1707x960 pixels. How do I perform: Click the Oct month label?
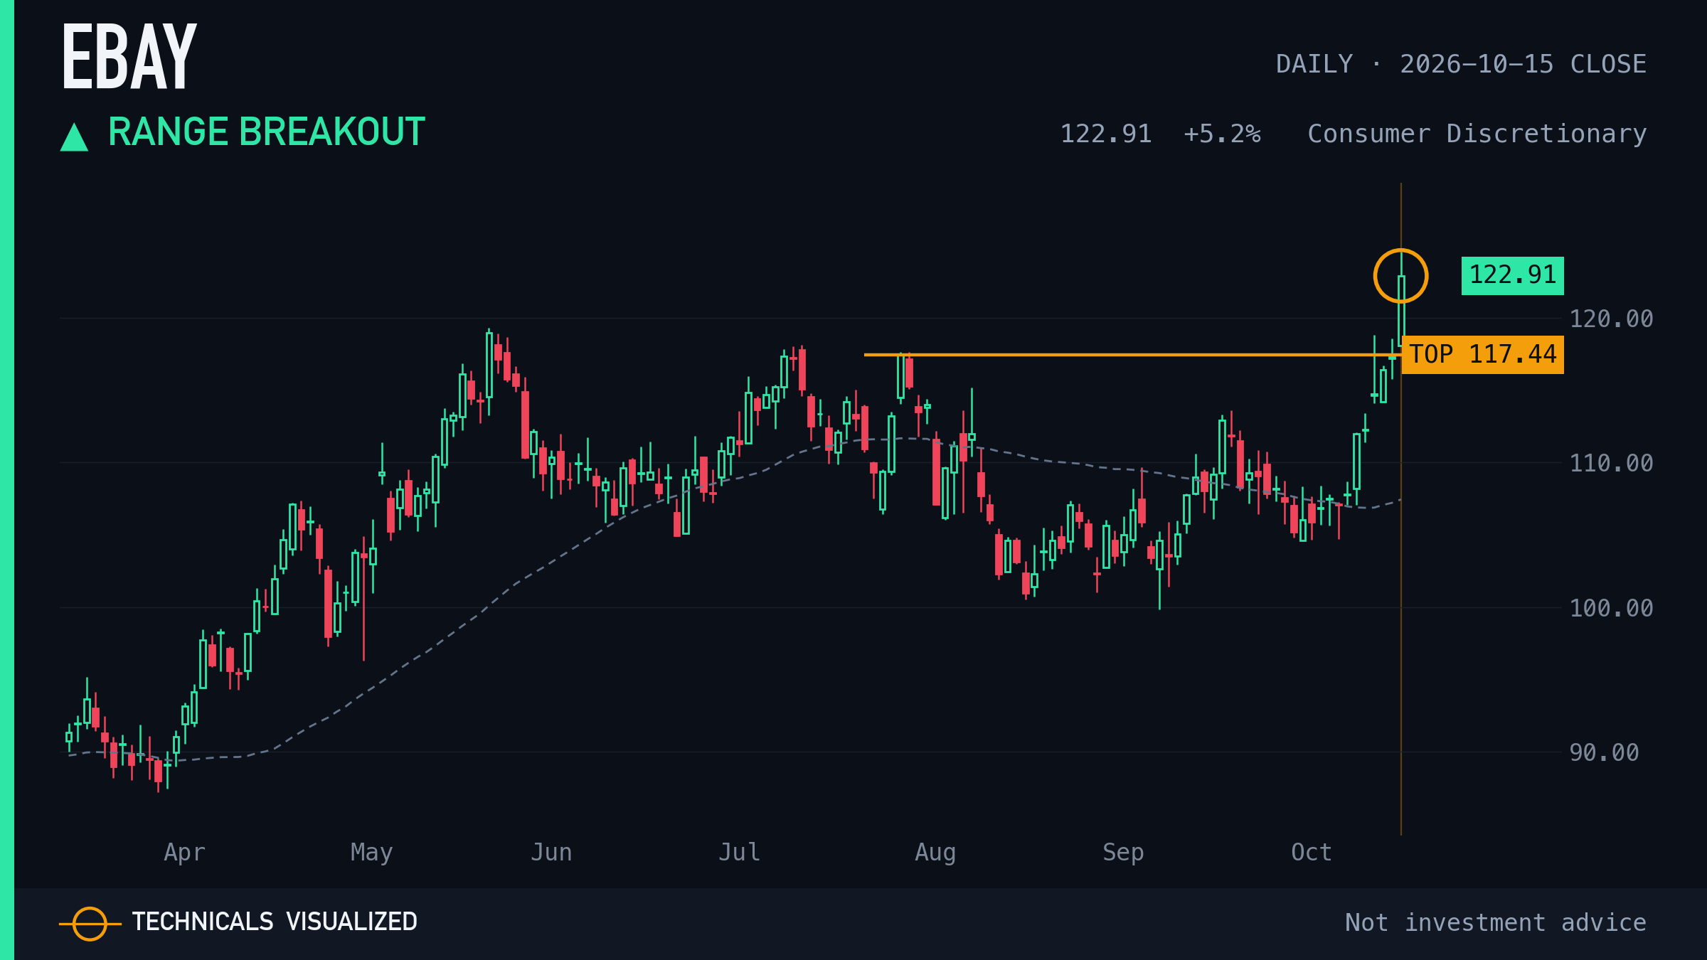pyautogui.click(x=1311, y=852)
